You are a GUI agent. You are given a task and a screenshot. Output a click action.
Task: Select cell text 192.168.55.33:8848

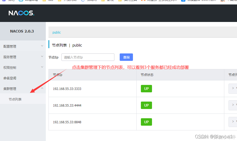(x=67, y=122)
